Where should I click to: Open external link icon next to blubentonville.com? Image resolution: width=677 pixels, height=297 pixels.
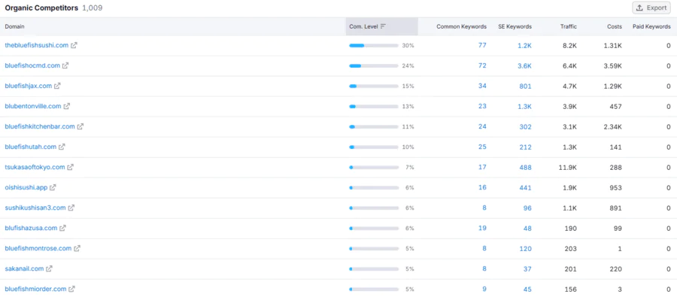coord(66,106)
